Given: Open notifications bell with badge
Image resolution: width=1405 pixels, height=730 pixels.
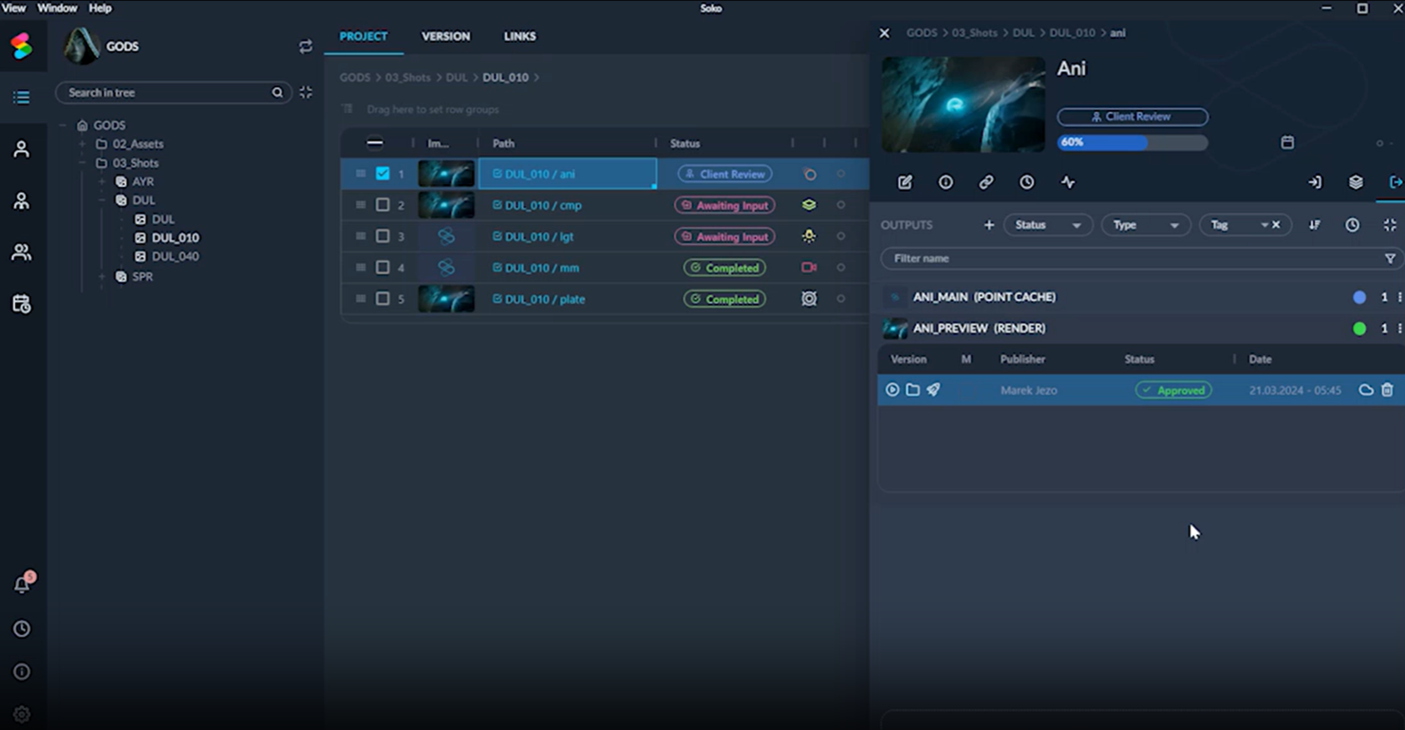Looking at the screenshot, I should pyautogui.click(x=22, y=584).
